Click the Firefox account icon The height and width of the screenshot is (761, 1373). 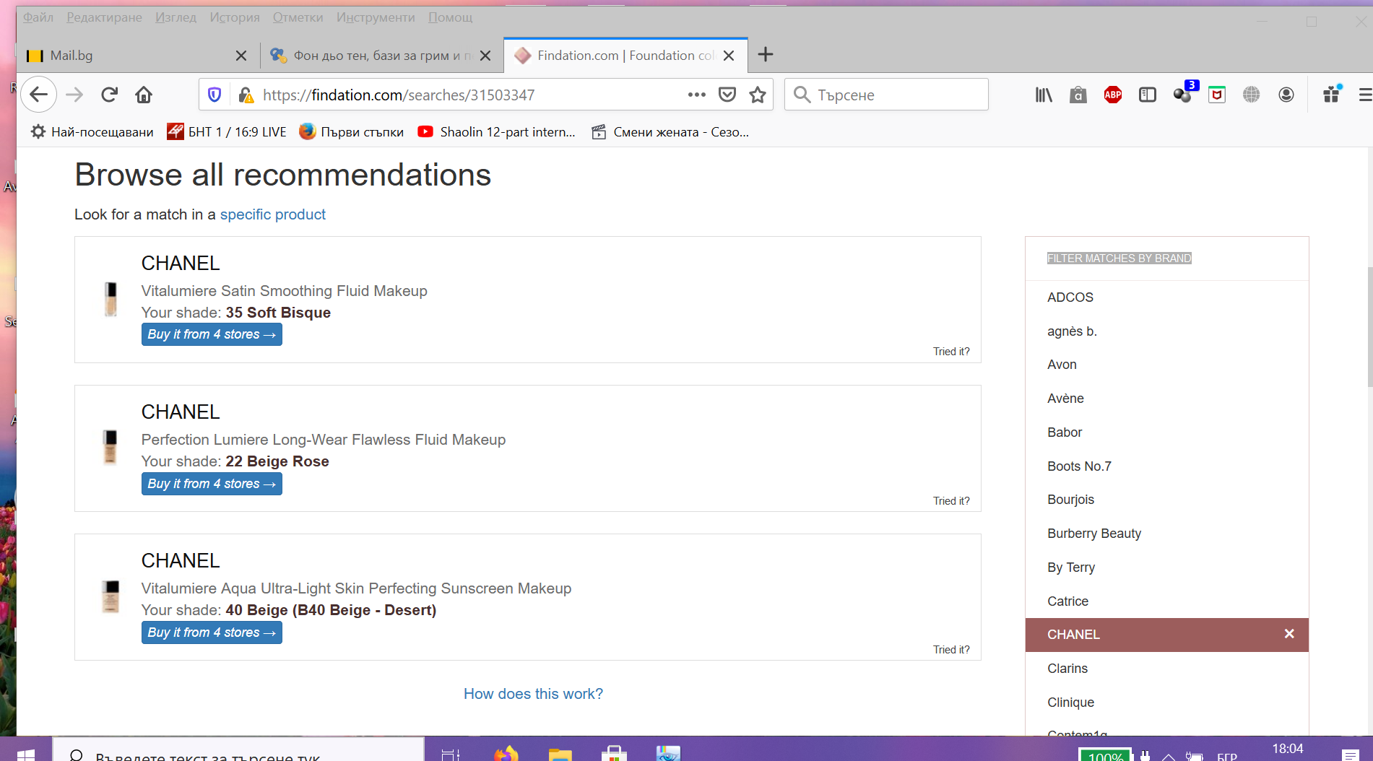click(1286, 95)
